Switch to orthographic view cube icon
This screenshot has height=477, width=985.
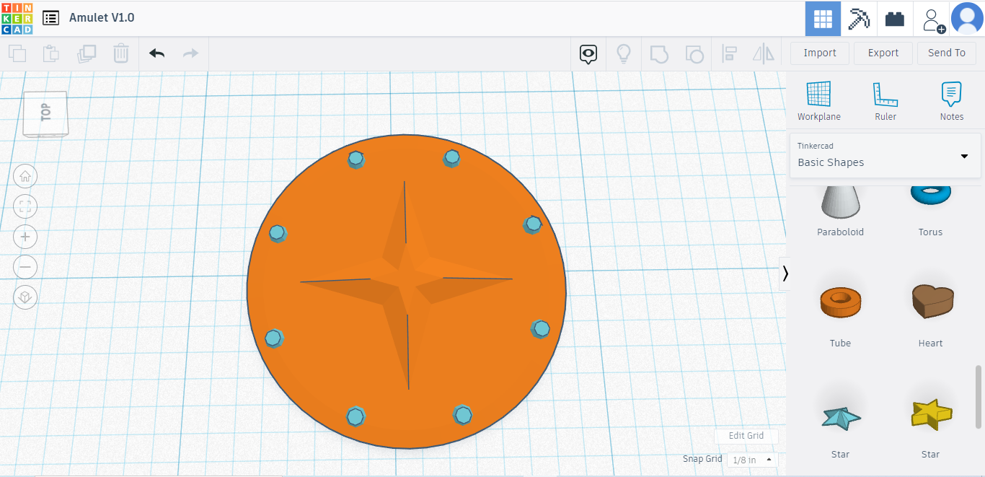[25, 297]
